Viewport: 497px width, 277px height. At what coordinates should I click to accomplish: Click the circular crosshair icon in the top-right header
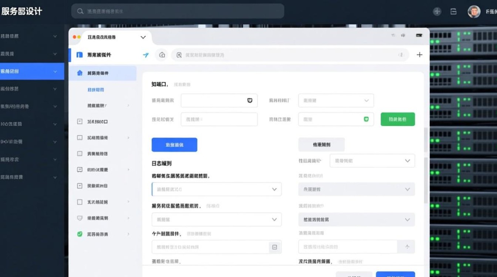point(437,11)
